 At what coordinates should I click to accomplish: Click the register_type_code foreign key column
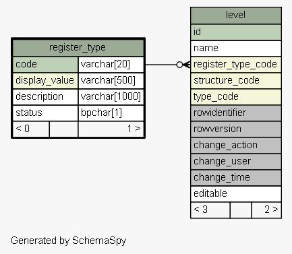point(236,65)
